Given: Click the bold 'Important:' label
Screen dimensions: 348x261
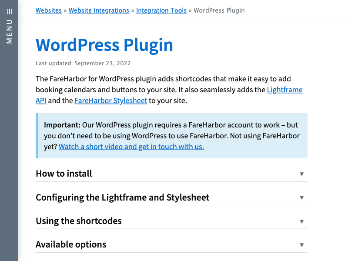Looking at the screenshot, I should (62, 125).
